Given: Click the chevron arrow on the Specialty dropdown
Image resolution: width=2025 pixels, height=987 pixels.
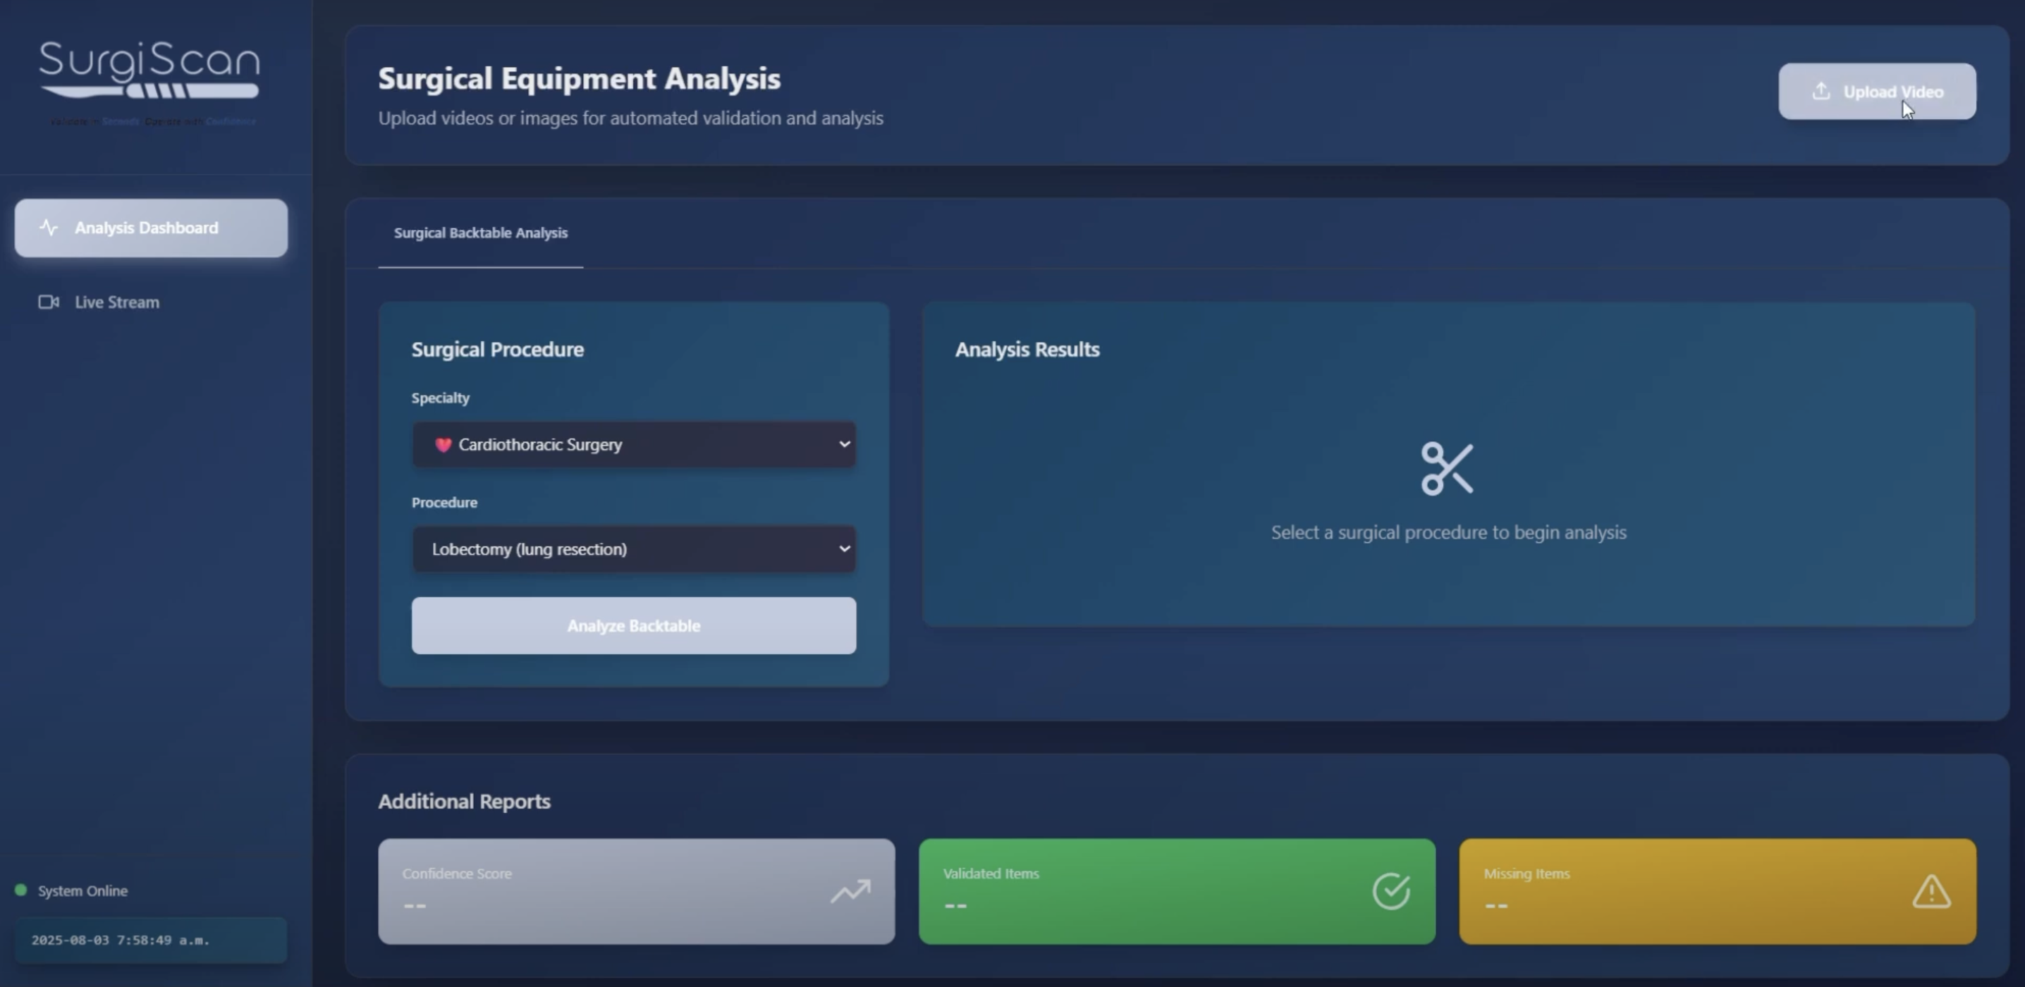Looking at the screenshot, I should click(844, 444).
